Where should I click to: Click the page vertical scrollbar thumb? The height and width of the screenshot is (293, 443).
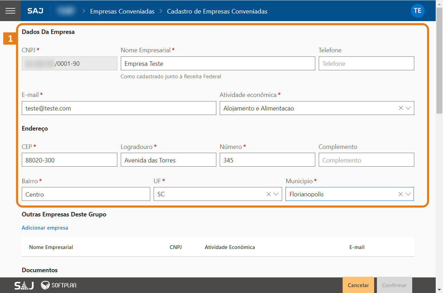coord(439,60)
